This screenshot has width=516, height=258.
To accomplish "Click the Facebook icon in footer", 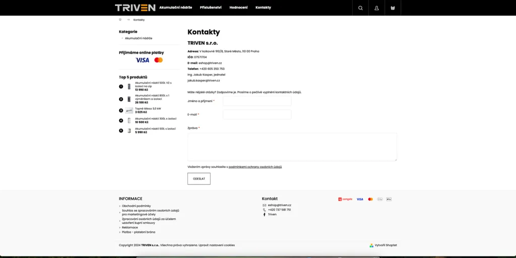I will pos(264,214).
